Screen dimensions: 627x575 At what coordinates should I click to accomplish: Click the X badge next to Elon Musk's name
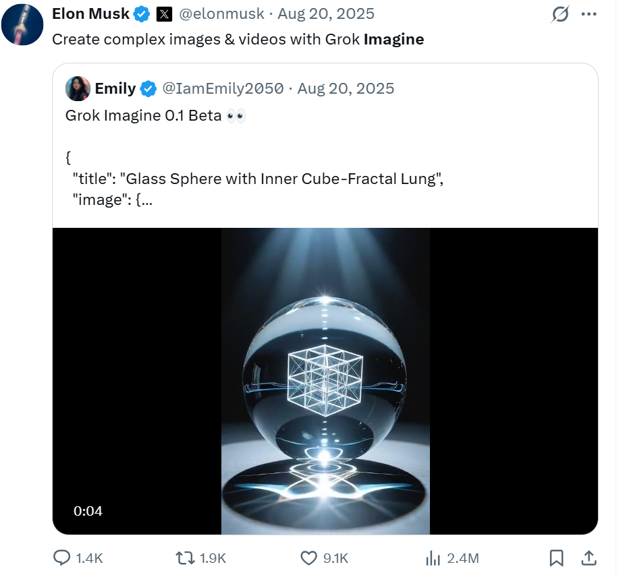pyautogui.click(x=163, y=13)
